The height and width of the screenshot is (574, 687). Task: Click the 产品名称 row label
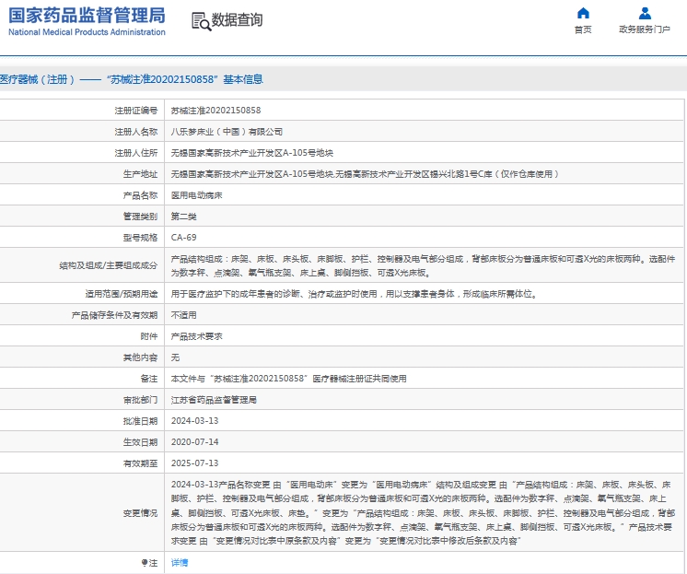click(140, 195)
